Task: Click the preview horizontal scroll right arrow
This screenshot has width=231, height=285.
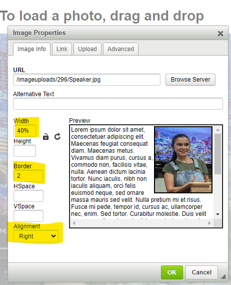Action: click(x=209, y=223)
